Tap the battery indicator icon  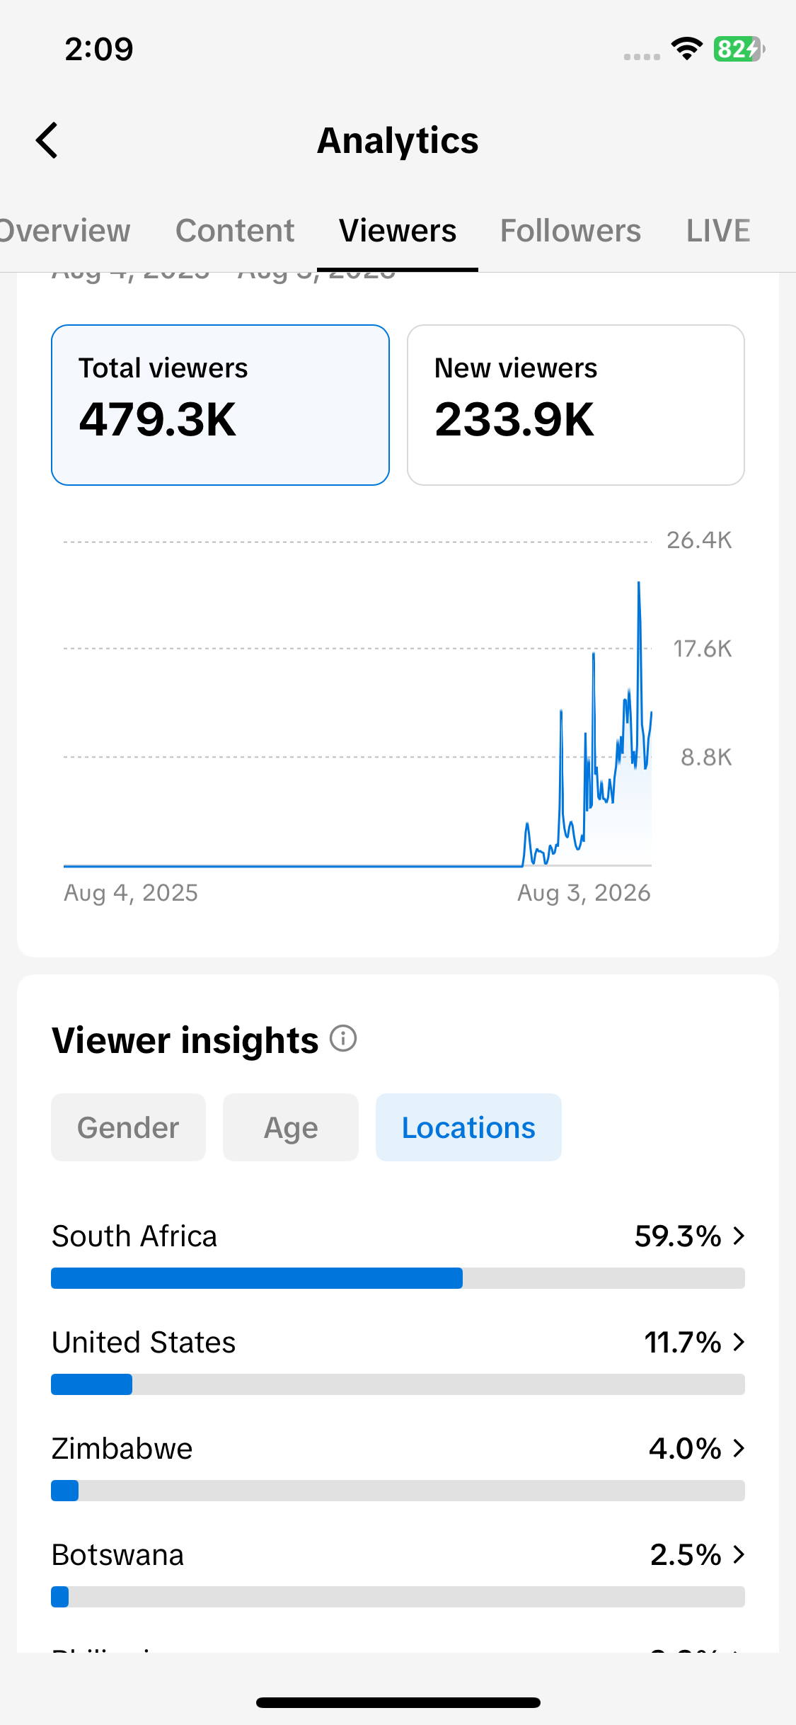[739, 49]
